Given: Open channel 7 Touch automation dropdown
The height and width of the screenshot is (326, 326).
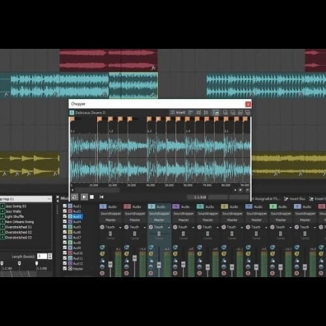Looking at the screenshot, I should coord(266,228).
